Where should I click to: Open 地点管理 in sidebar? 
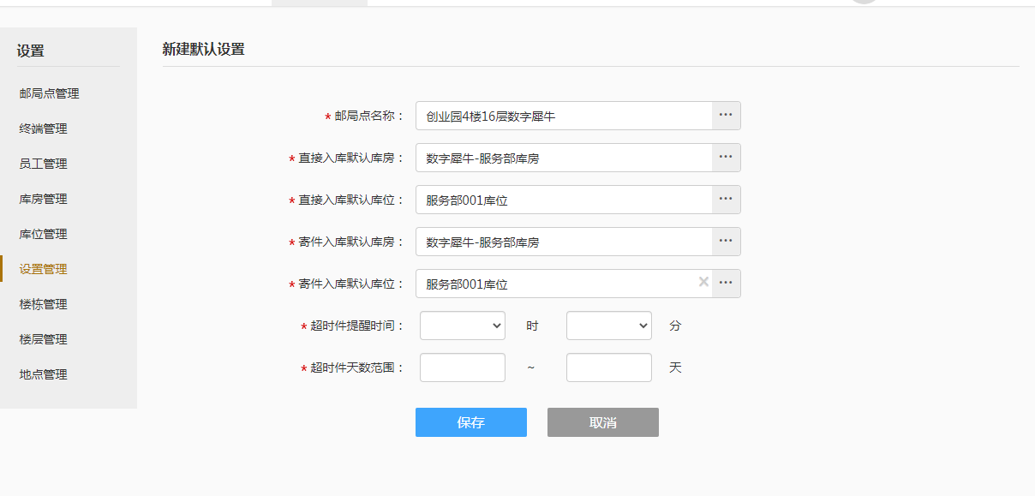click(x=43, y=374)
